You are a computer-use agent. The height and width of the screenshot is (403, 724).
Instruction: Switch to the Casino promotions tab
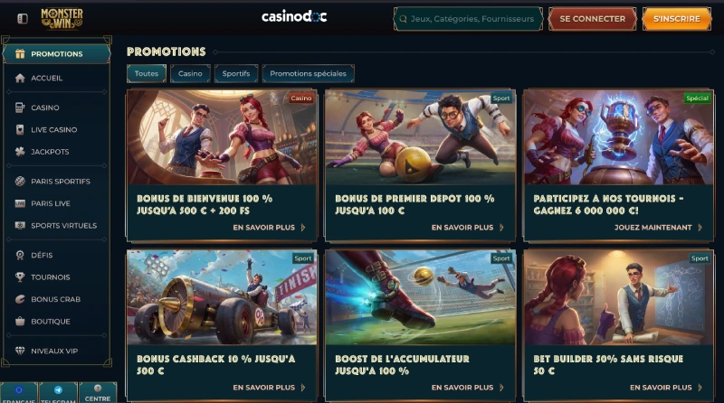190,74
